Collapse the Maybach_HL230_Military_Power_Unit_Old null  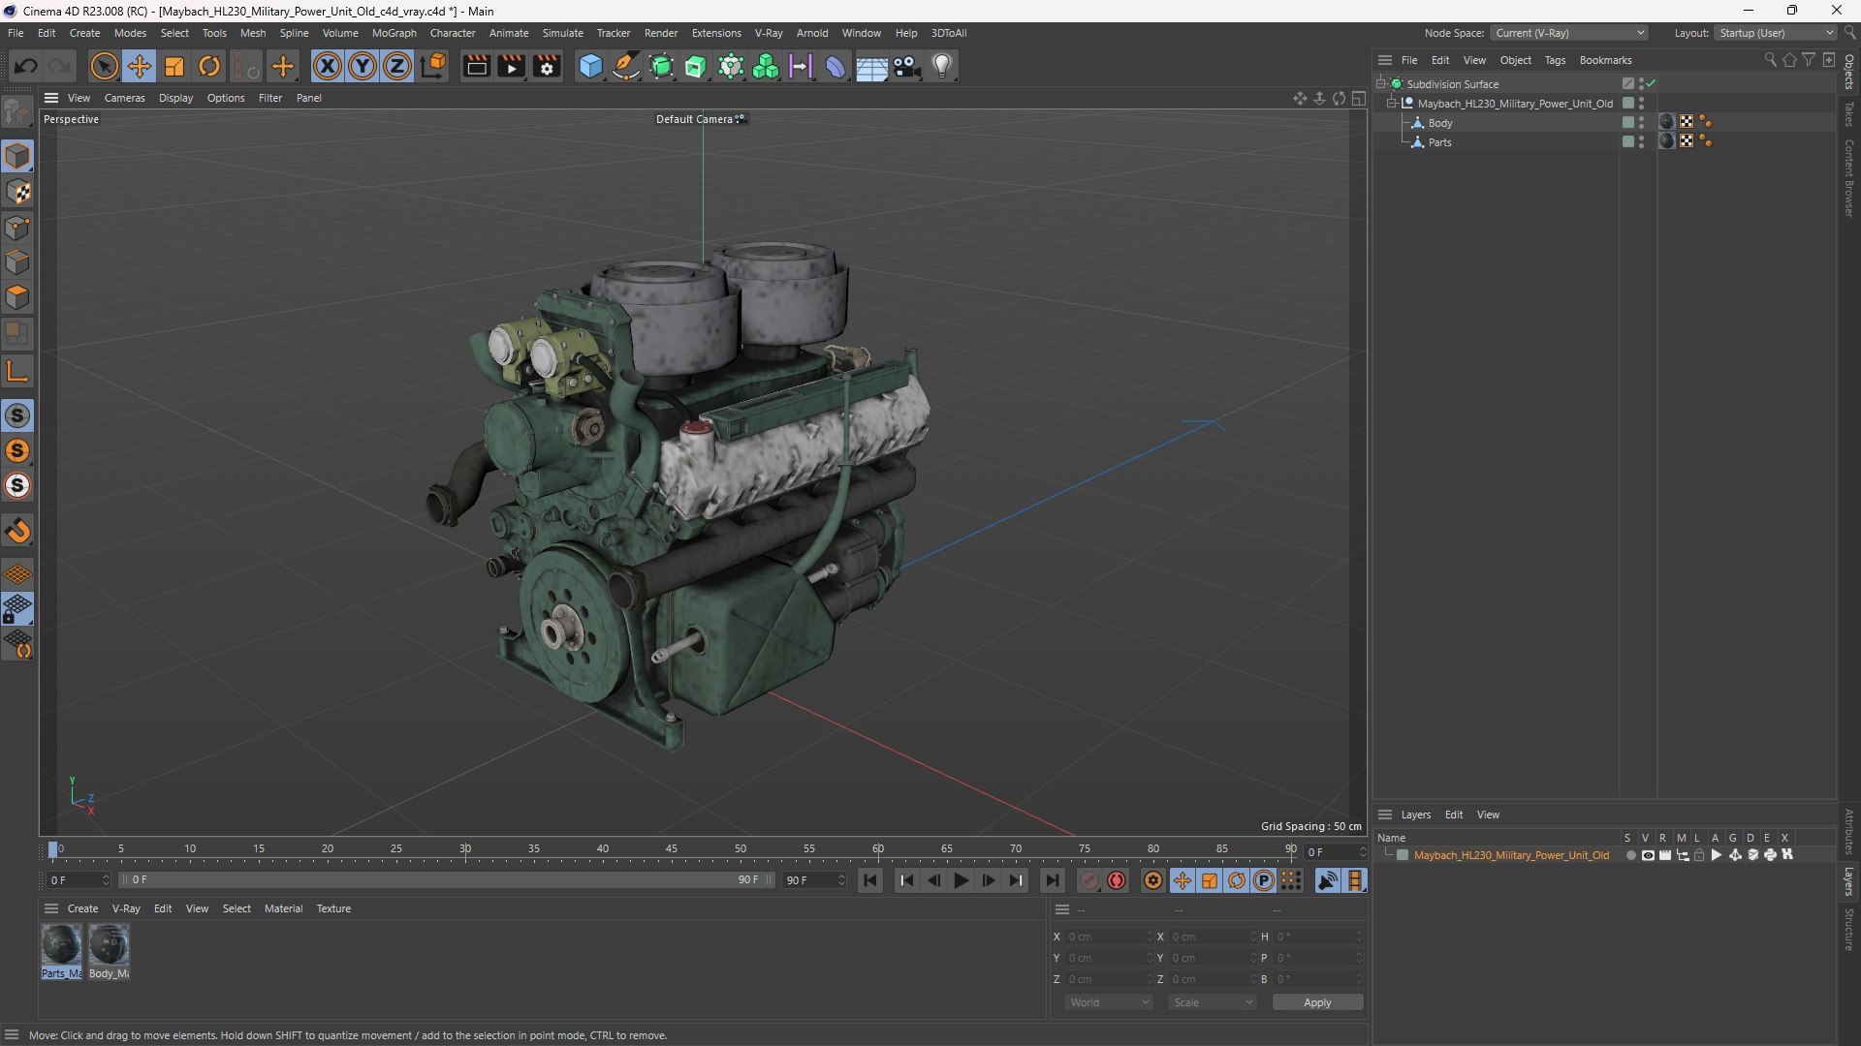click(x=1392, y=104)
